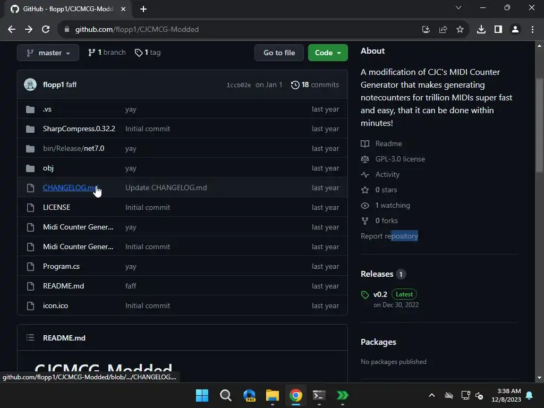View the 18 commits history

tap(315, 84)
